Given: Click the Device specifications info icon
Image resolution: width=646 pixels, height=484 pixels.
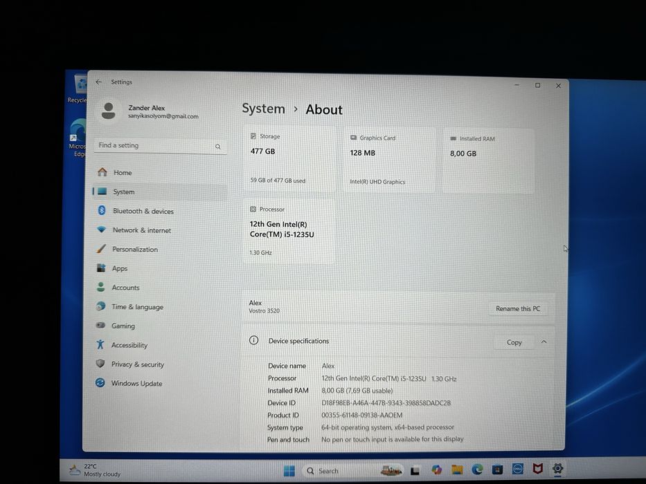Looking at the screenshot, I should pyautogui.click(x=254, y=340).
